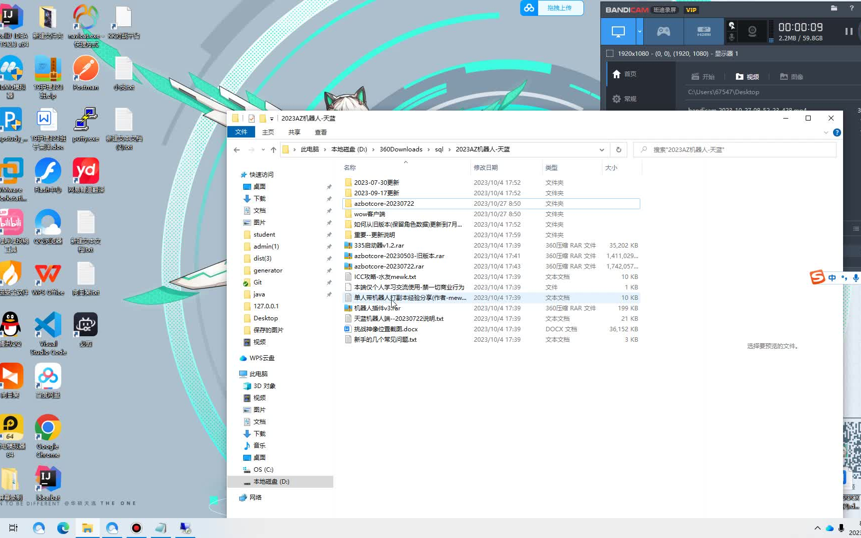Image resolution: width=861 pixels, height=538 pixels.
Task: Open Bandicam General settings
Action: [624, 99]
